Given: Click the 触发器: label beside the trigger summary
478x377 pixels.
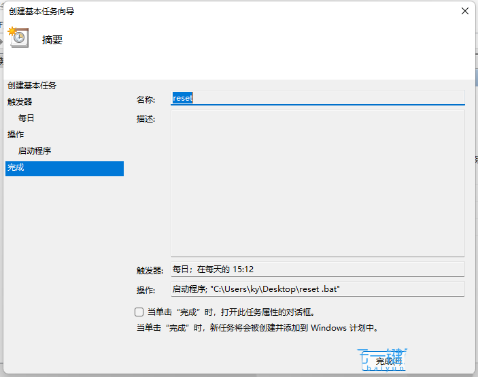Looking at the screenshot, I should [x=150, y=270].
